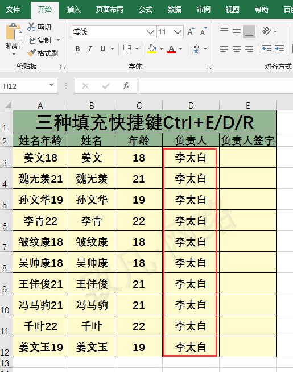Open the font size dropdown

[x=178, y=31]
